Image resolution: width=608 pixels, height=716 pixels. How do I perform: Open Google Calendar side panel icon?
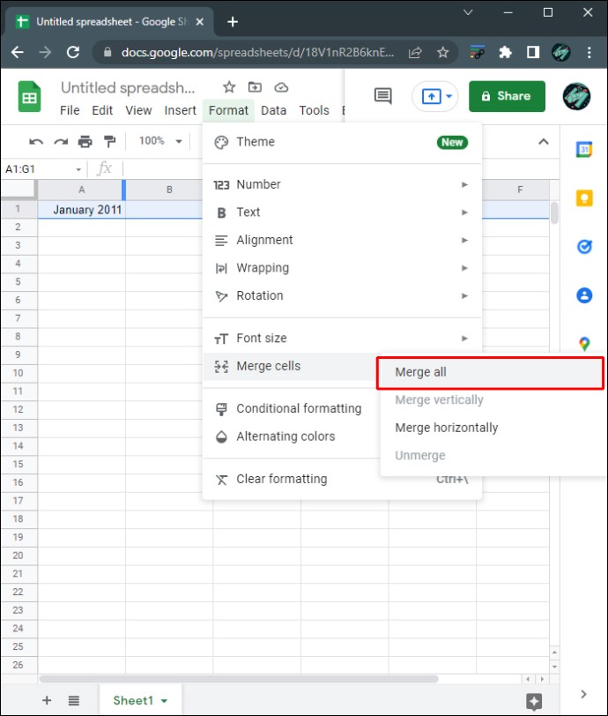pyautogui.click(x=583, y=149)
